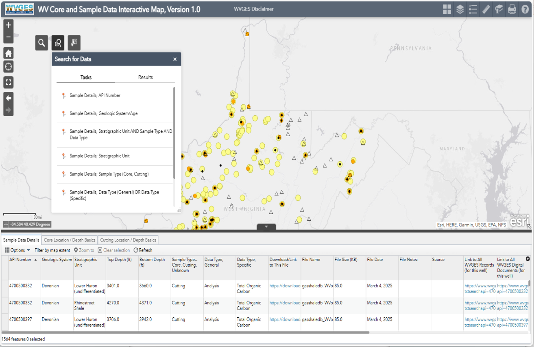The width and height of the screenshot is (534, 347).
Task: Click the My Location crosshair button
Action: (8, 67)
